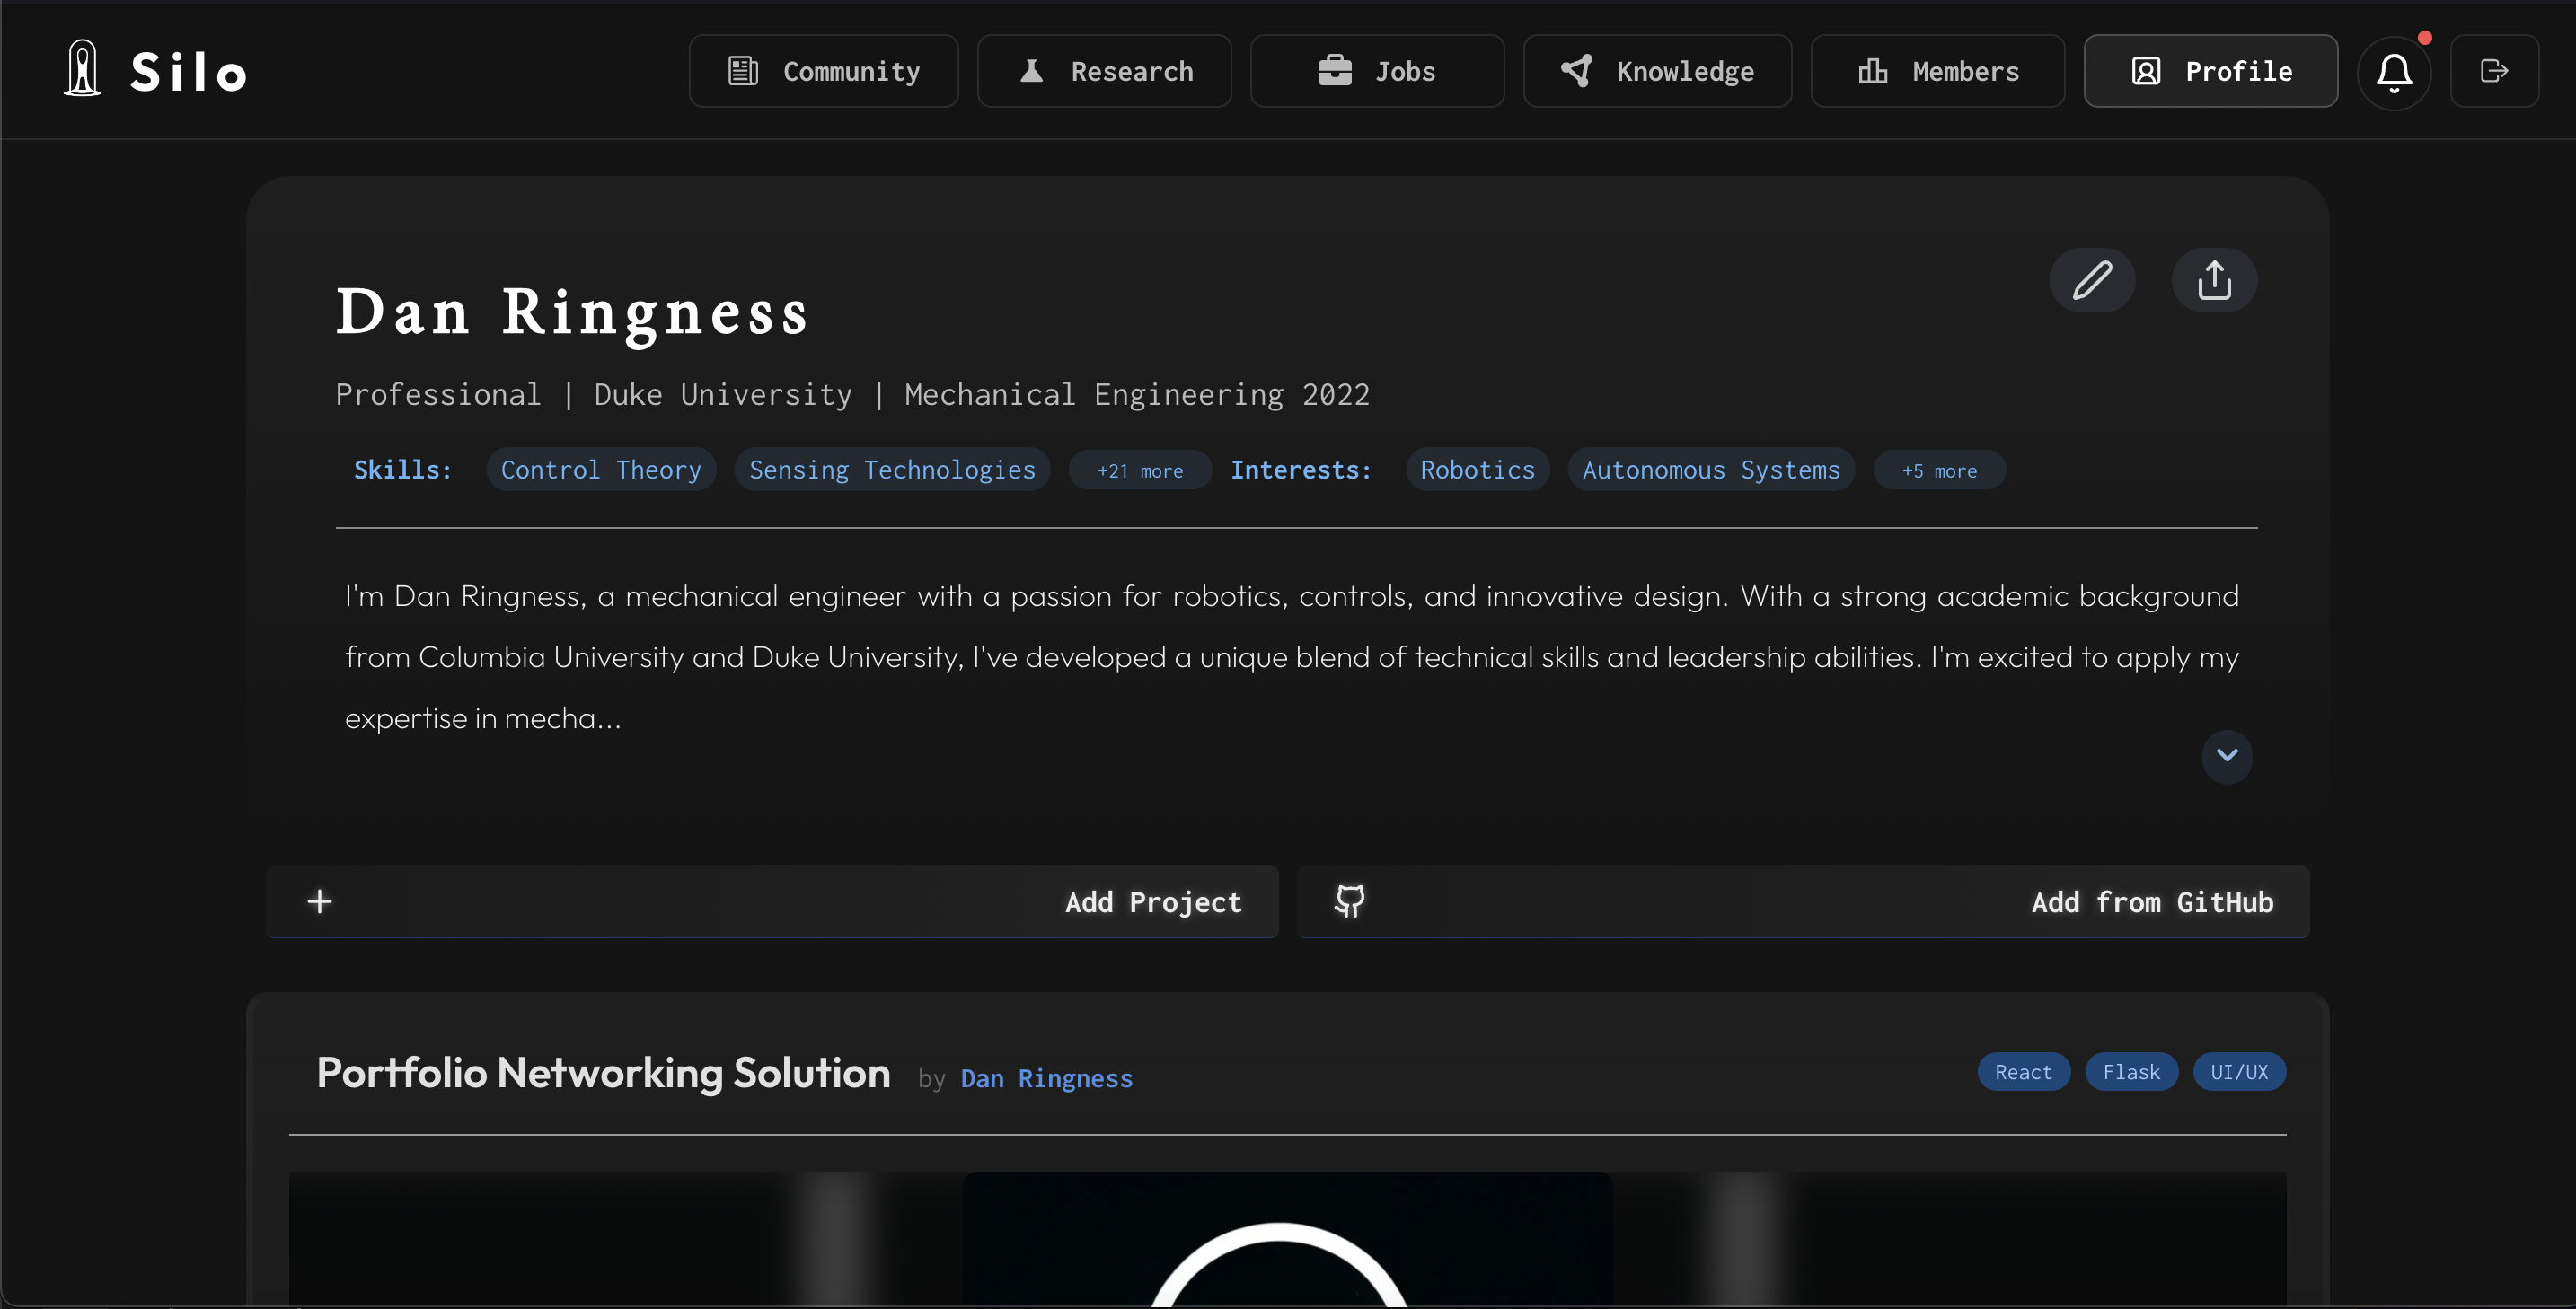This screenshot has width=2576, height=1309.
Task: Show +5 more interests
Action: [1938, 470]
